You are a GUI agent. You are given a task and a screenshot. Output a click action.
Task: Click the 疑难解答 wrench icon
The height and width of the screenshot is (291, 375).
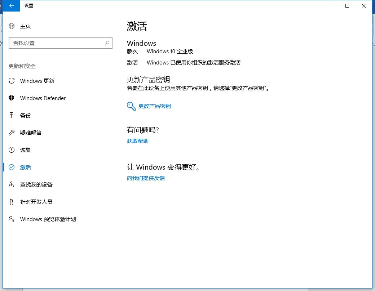click(x=11, y=133)
